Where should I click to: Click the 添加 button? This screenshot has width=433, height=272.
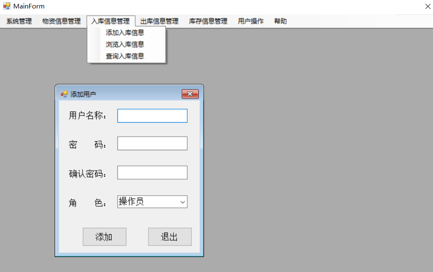pyautogui.click(x=104, y=236)
